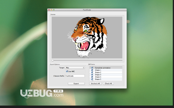174x108 pixels.
Task: Toggle the Shape 4 checkbox
Action: [92, 77]
